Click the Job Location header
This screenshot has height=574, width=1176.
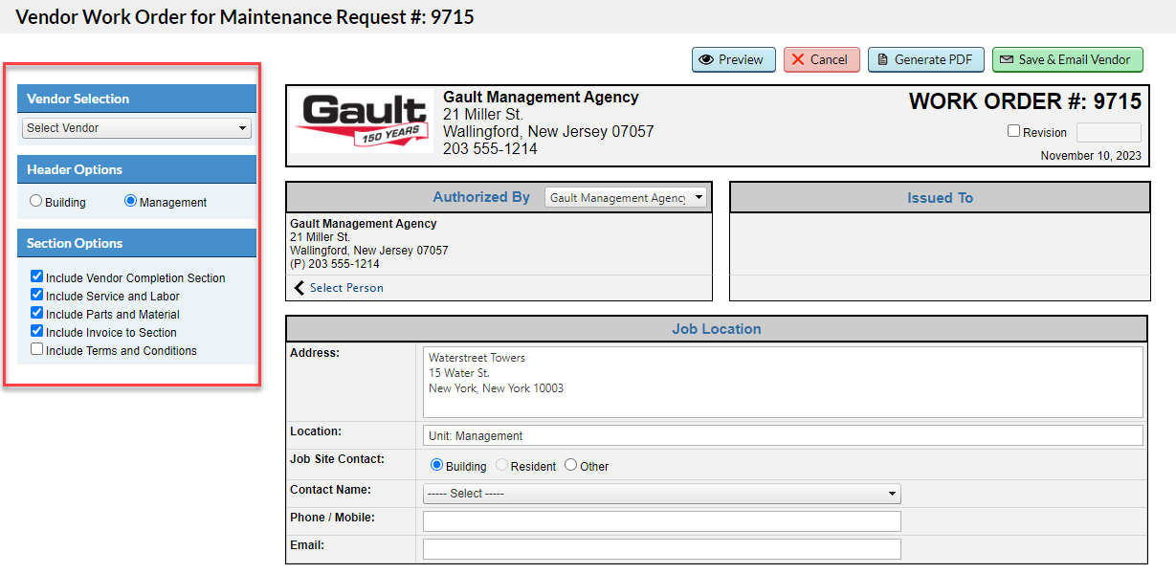click(x=717, y=329)
